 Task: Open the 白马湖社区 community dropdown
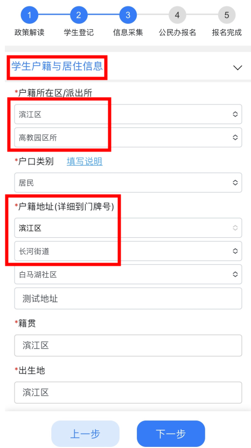click(x=128, y=274)
